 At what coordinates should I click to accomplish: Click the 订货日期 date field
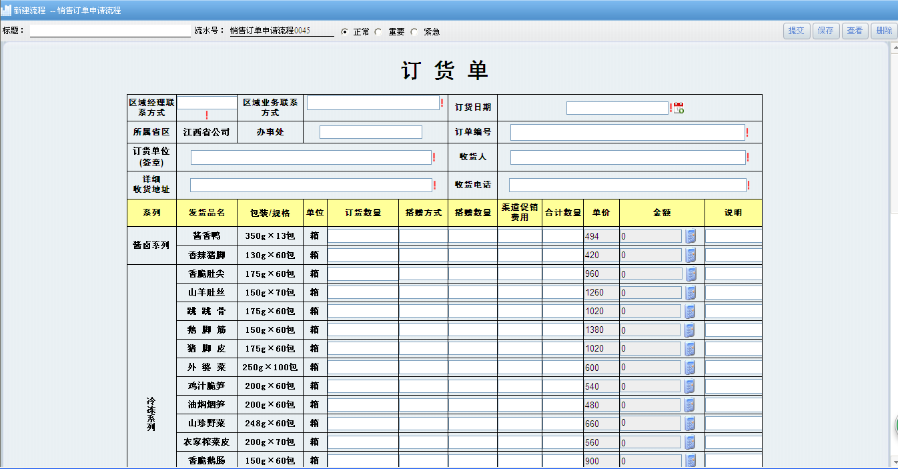[617, 108]
